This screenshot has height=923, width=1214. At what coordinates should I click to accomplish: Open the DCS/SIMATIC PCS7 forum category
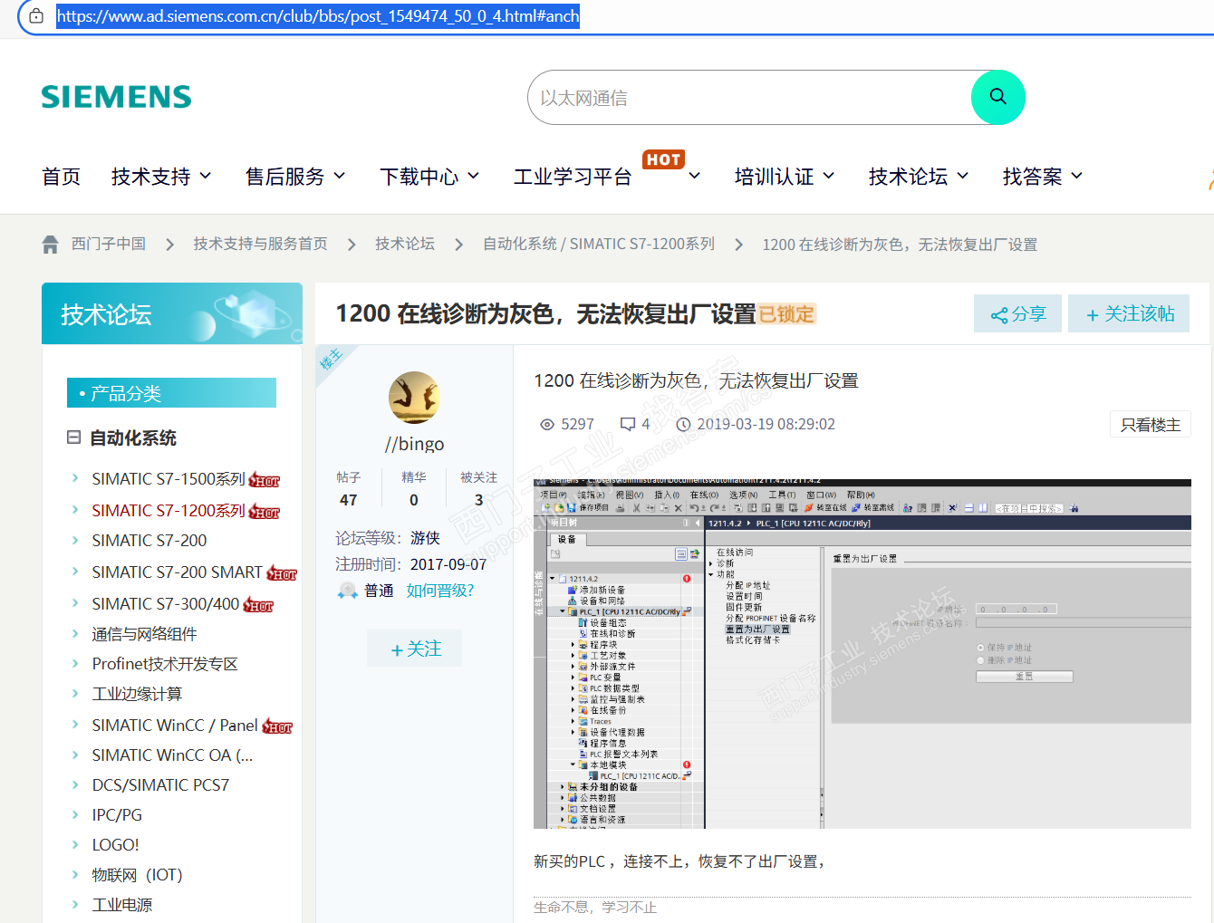(x=160, y=785)
